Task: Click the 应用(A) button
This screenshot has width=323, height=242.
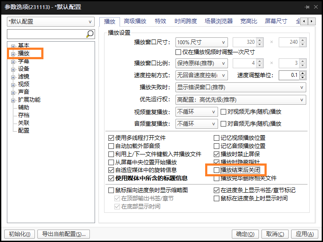Action: tap(305, 234)
